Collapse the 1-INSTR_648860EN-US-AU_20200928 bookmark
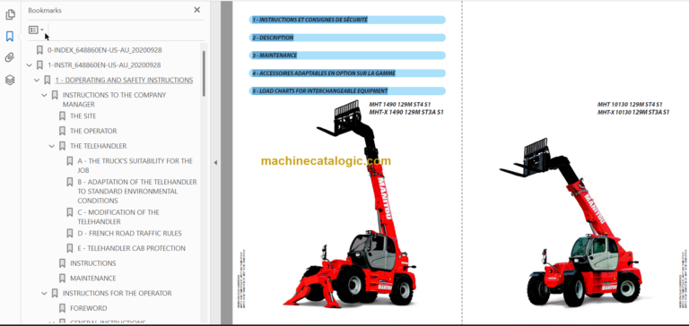The image size is (689, 326). coord(30,65)
